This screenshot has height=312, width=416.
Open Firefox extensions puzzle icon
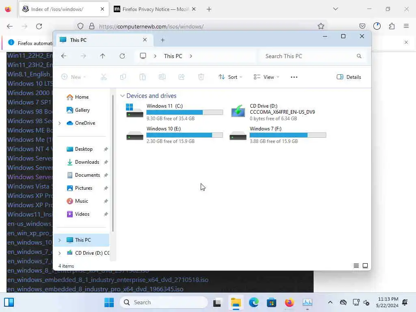tap(392, 26)
